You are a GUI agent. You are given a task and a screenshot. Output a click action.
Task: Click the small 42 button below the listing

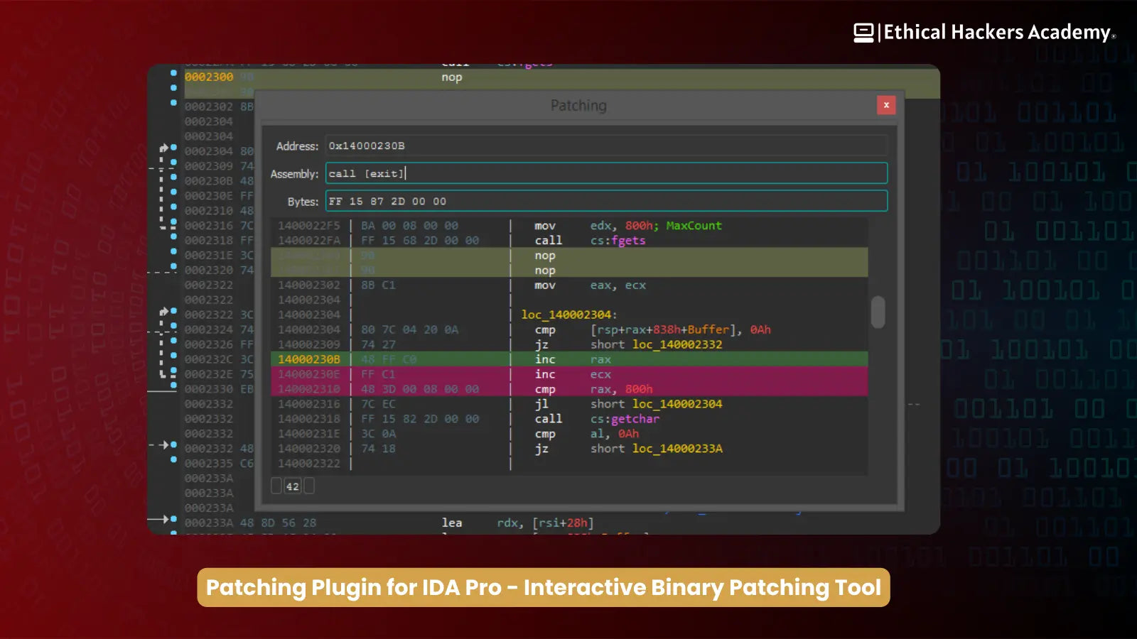pyautogui.click(x=293, y=486)
